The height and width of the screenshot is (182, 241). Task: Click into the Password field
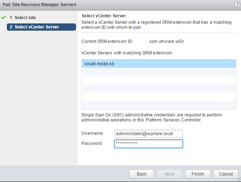tap(148, 143)
